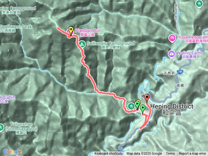Click the green hiker trailhead icon

click(131, 106)
